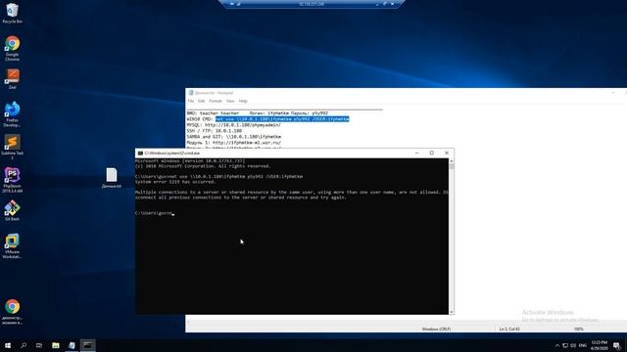Open the clock and date flyout
This screenshot has height=352, width=627.
tap(599, 345)
